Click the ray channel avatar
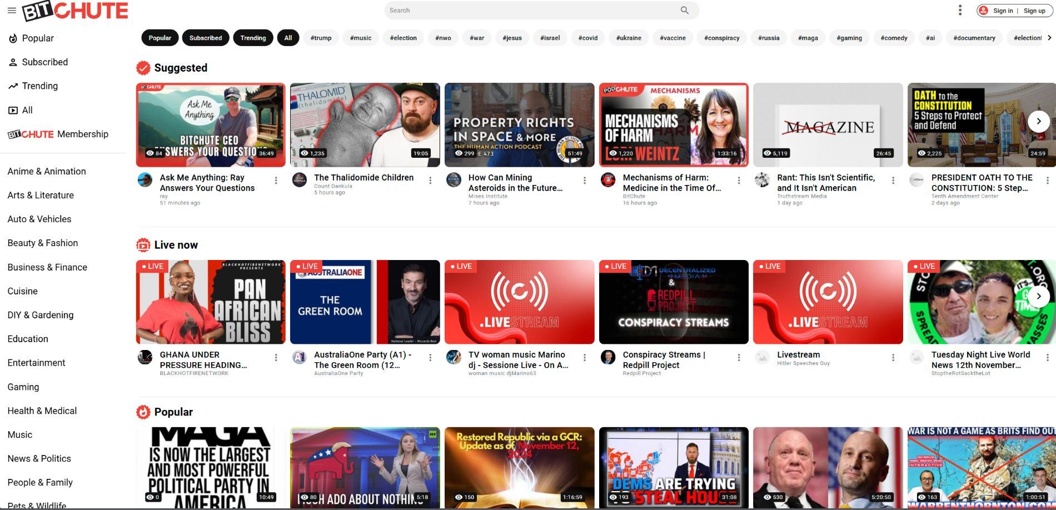Viewport: 1056px width, 510px height. click(x=145, y=180)
